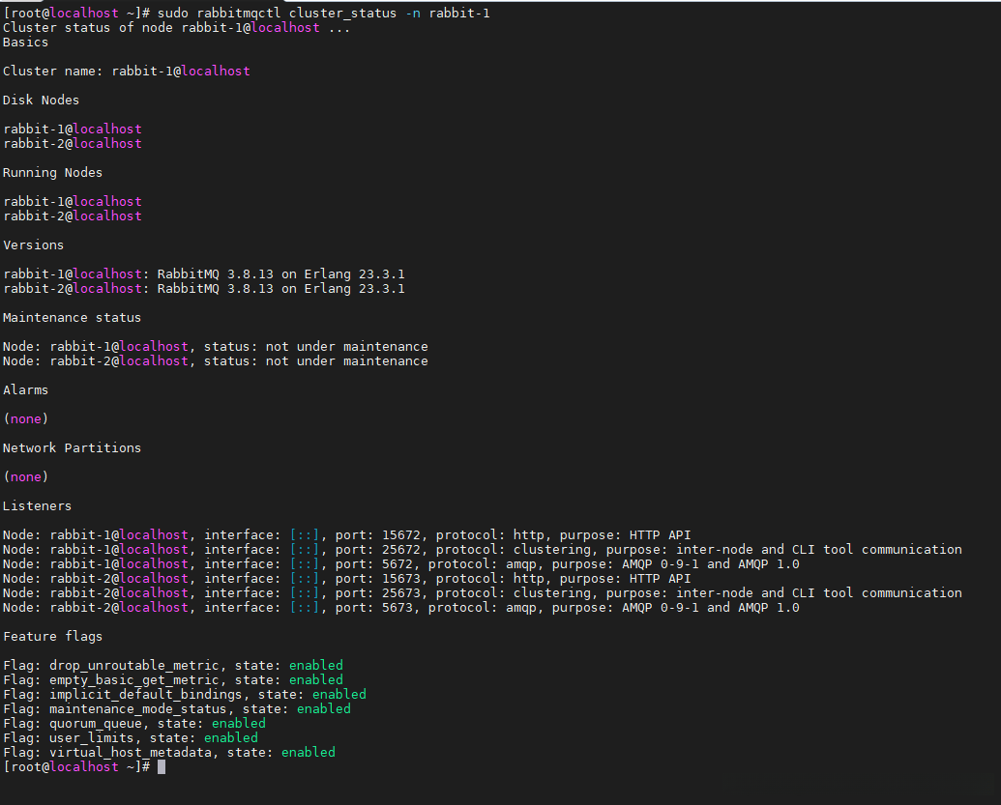Viewport: 1001px width, 805px height.
Task: Click the 'Network Partitions' heading
Action: [x=72, y=448]
